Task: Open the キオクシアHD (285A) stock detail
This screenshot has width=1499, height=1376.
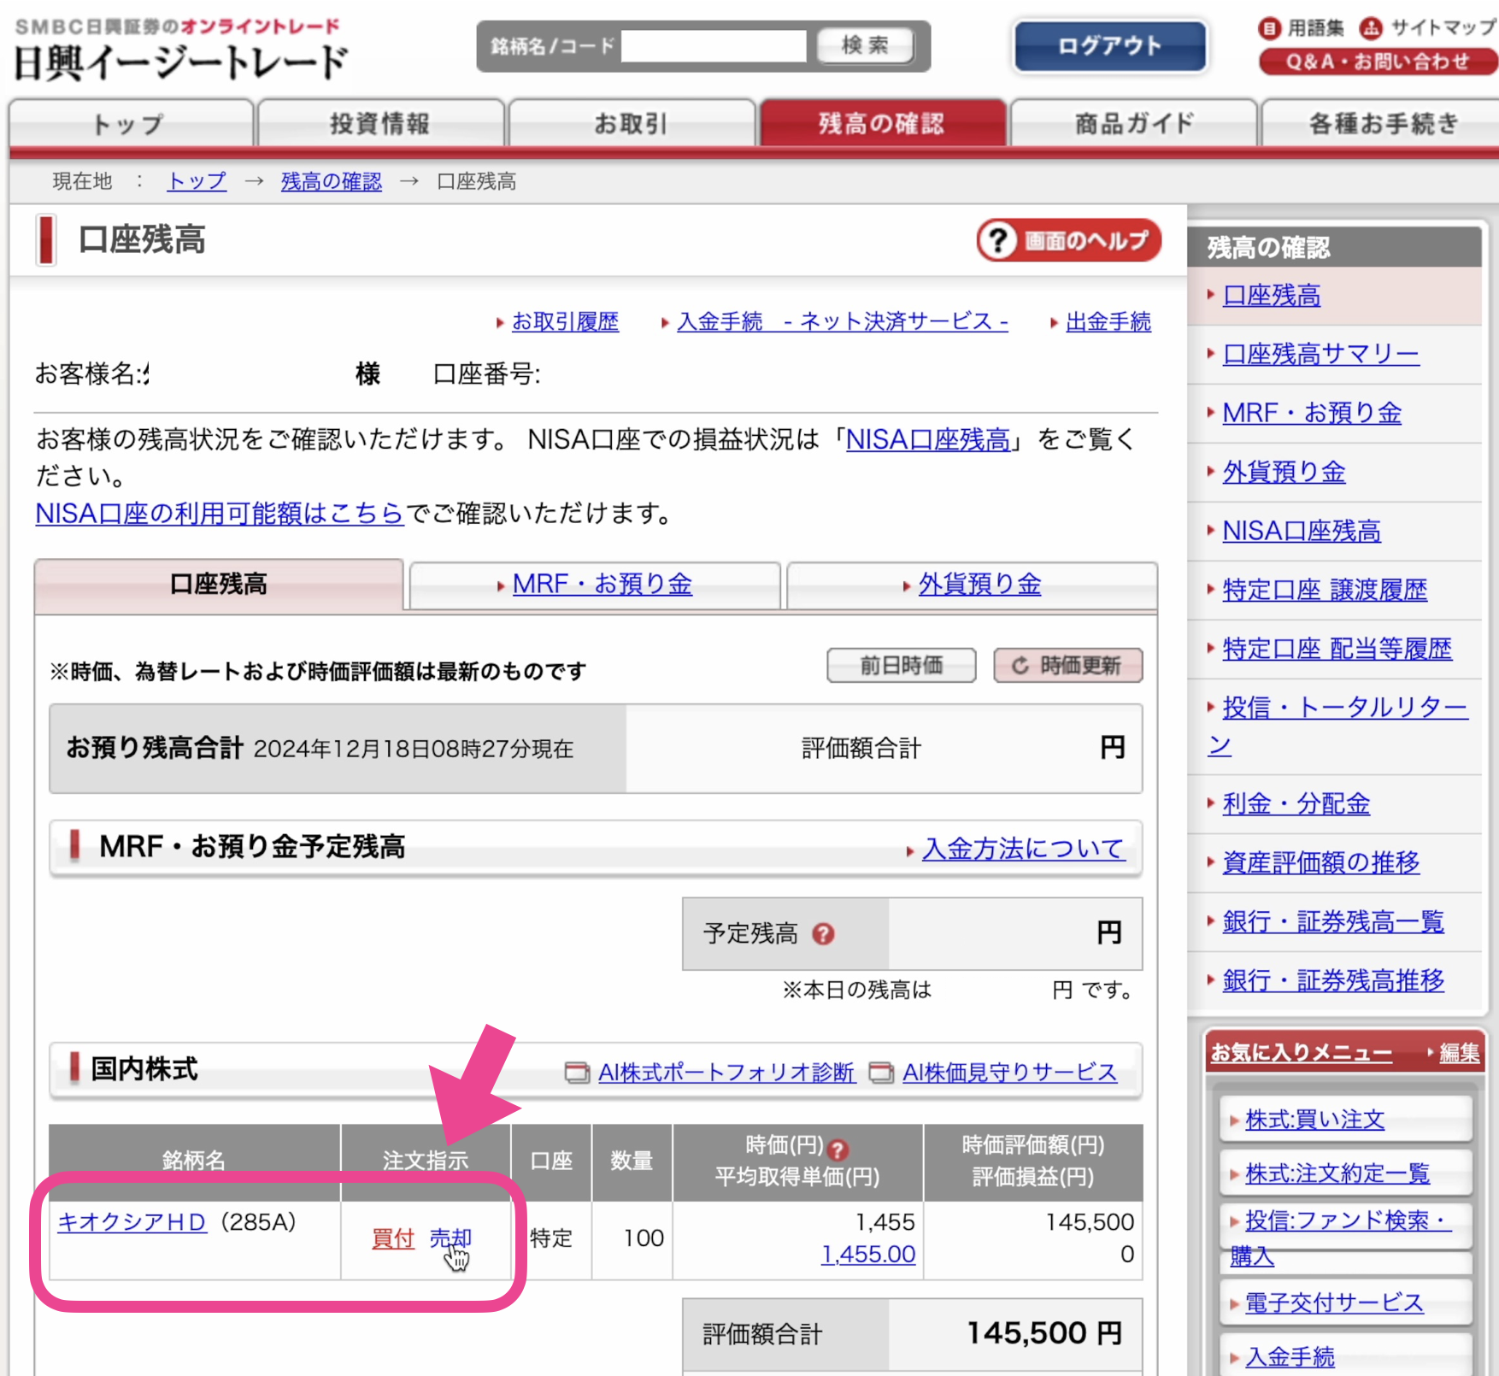Action: (132, 1222)
